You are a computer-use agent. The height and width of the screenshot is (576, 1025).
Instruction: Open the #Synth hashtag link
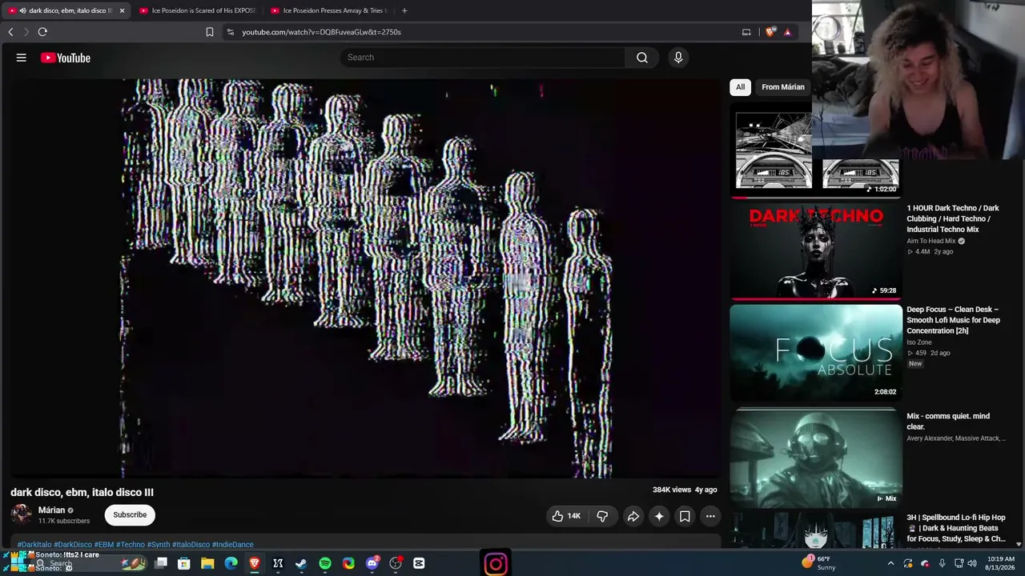(x=159, y=545)
